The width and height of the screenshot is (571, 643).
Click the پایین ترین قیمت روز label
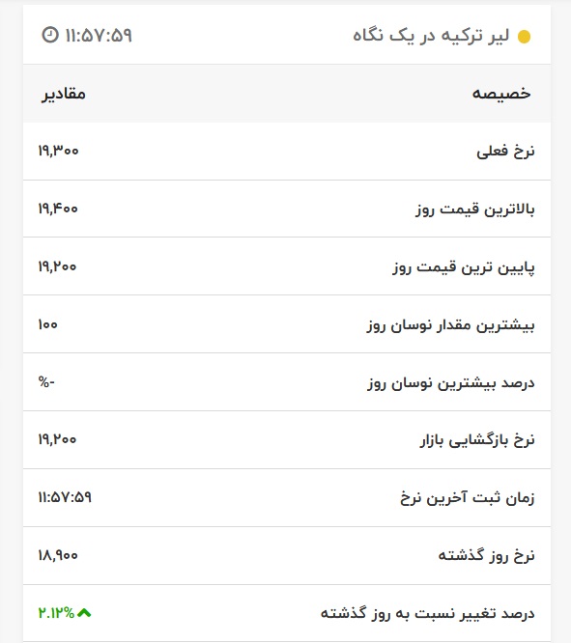pos(464,267)
